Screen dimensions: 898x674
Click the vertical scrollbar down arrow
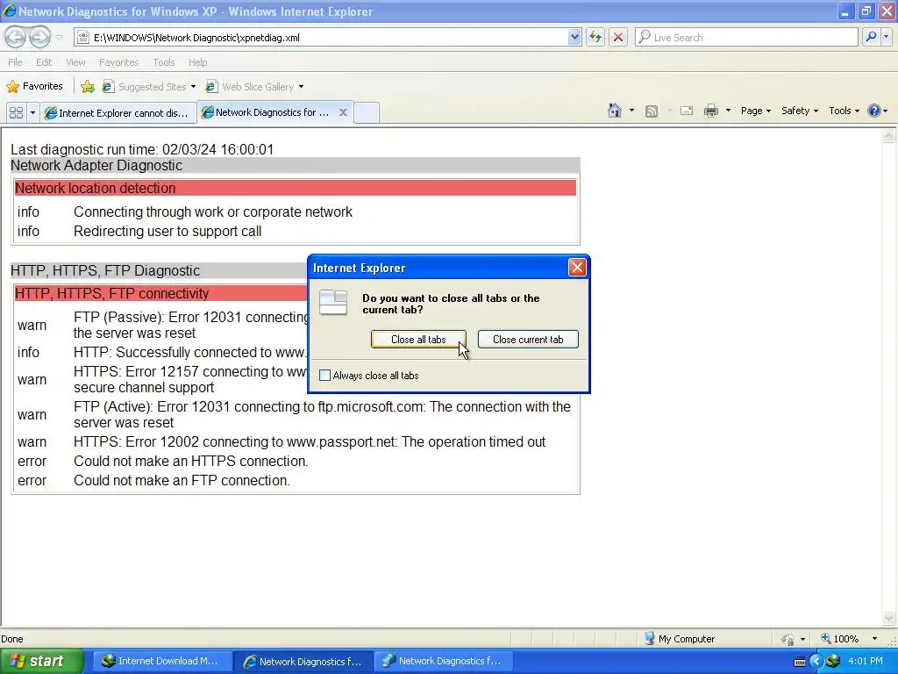point(888,619)
